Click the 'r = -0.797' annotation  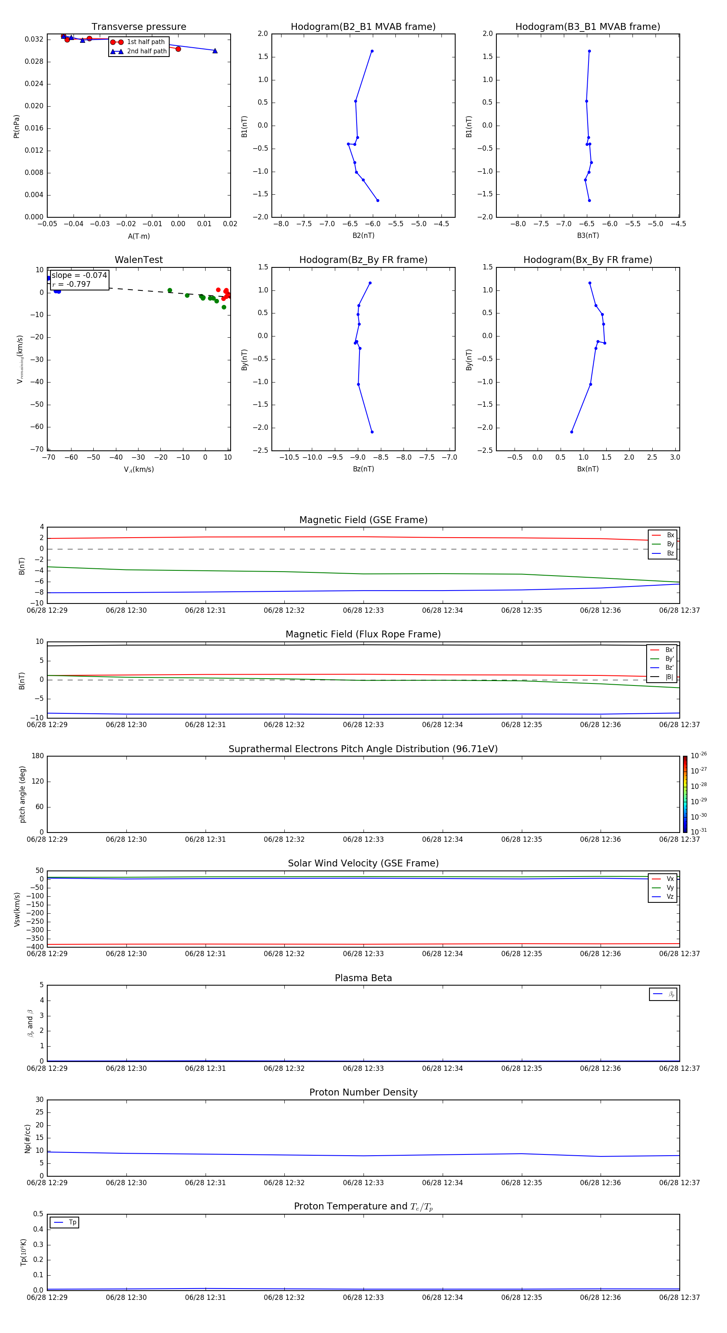tap(71, 284)
